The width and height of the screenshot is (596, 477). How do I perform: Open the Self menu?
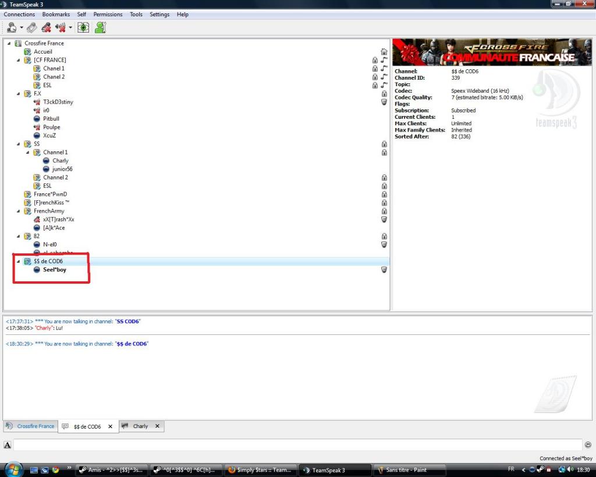[x=81, y=15]
